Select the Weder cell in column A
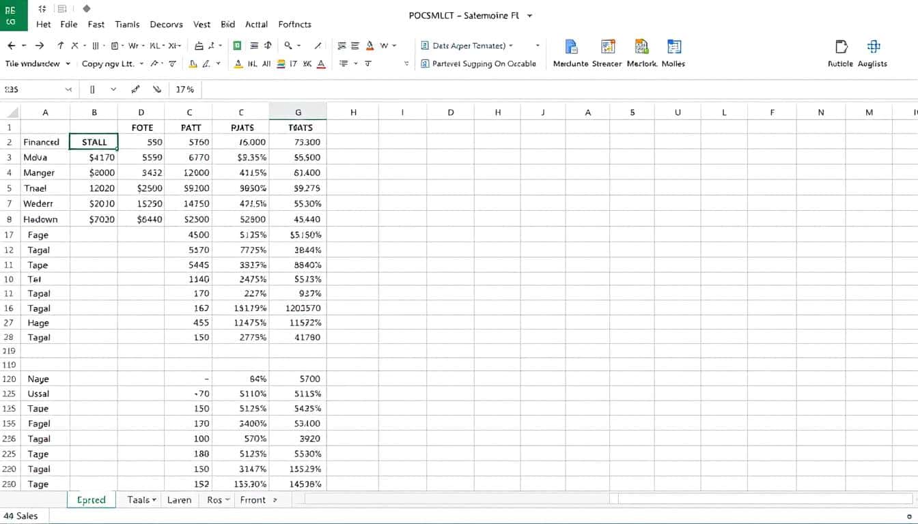 45,203
